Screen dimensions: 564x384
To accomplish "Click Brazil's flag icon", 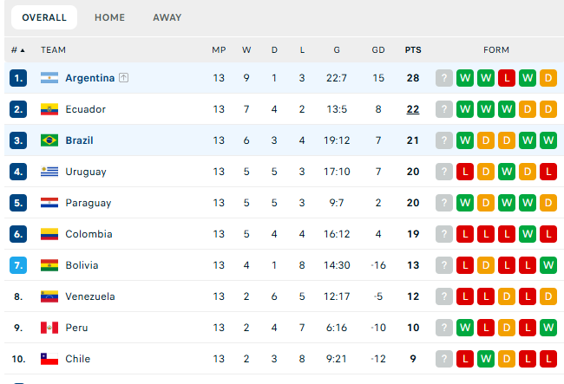I will pos(49,140).
